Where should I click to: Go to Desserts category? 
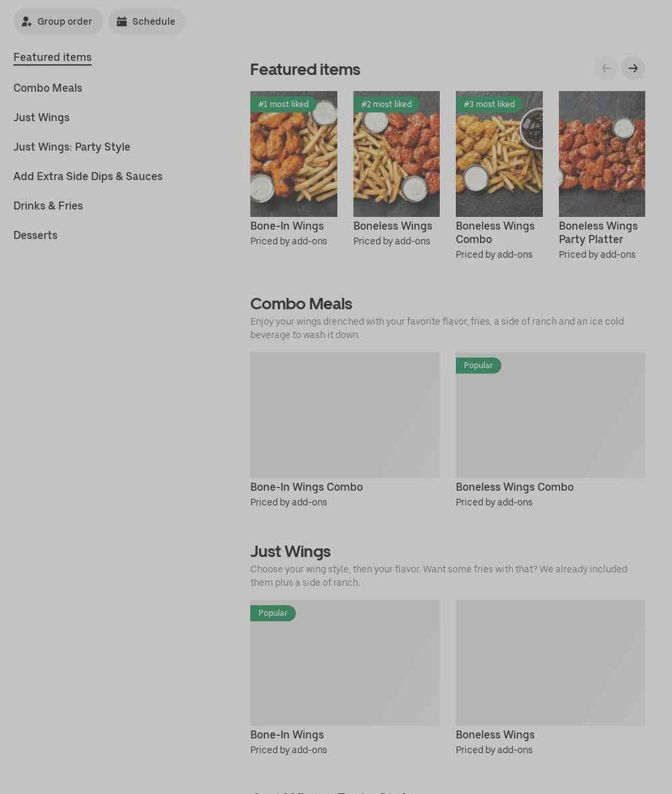pyautogui.click(x=35, y=235)
